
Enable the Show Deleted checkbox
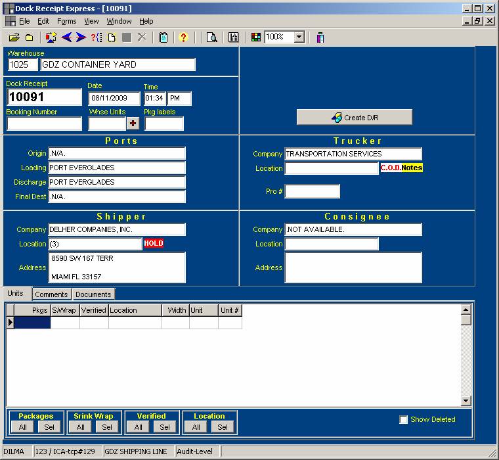point(404,419)
